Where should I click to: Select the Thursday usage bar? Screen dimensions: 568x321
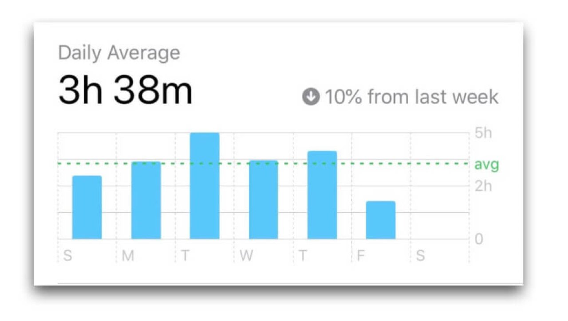tap(322, 195)
